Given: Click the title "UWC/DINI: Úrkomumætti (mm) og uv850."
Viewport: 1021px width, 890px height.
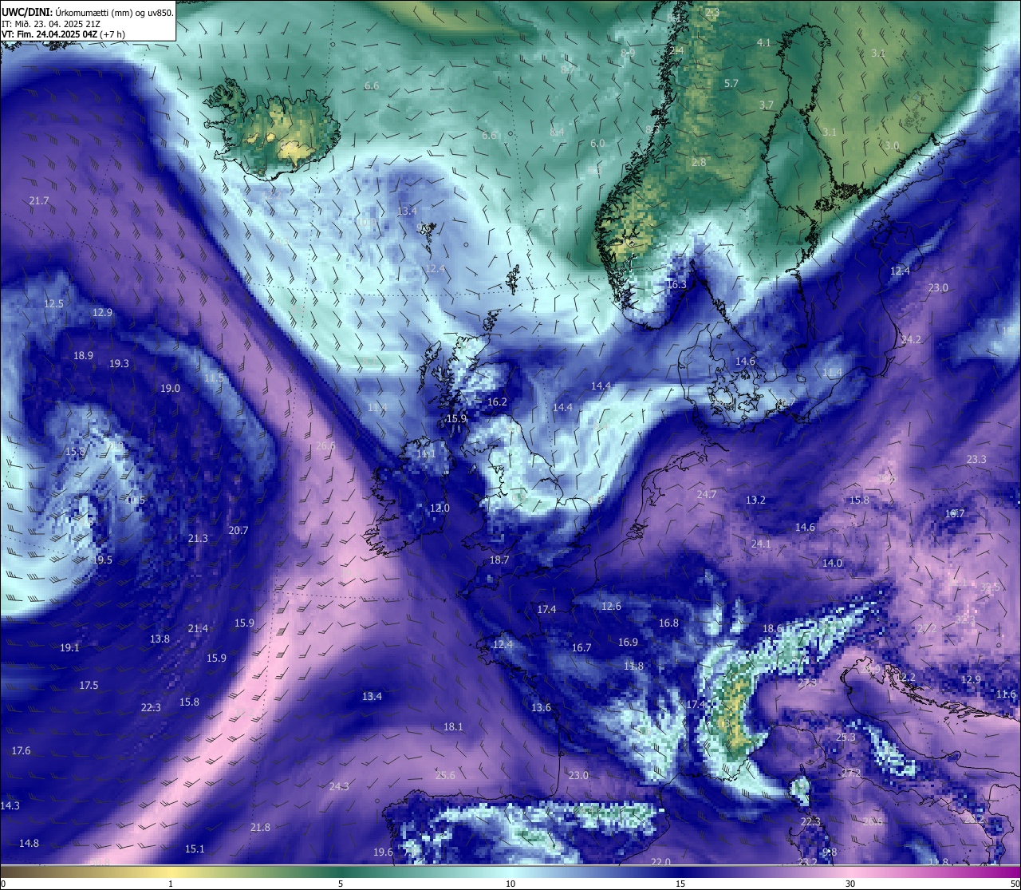Looking at the screenshot, I should [x=88, y=12].
